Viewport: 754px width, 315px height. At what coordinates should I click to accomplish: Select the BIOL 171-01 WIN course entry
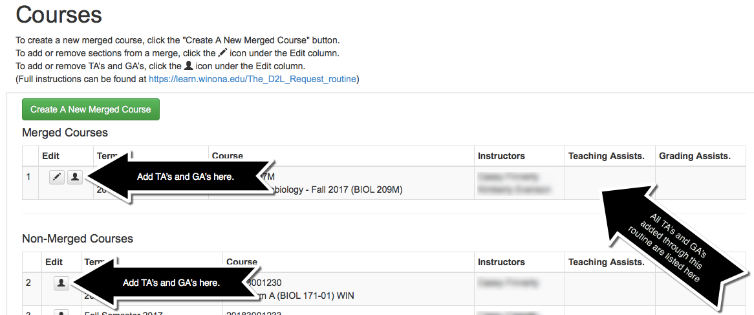pos(304,296)
